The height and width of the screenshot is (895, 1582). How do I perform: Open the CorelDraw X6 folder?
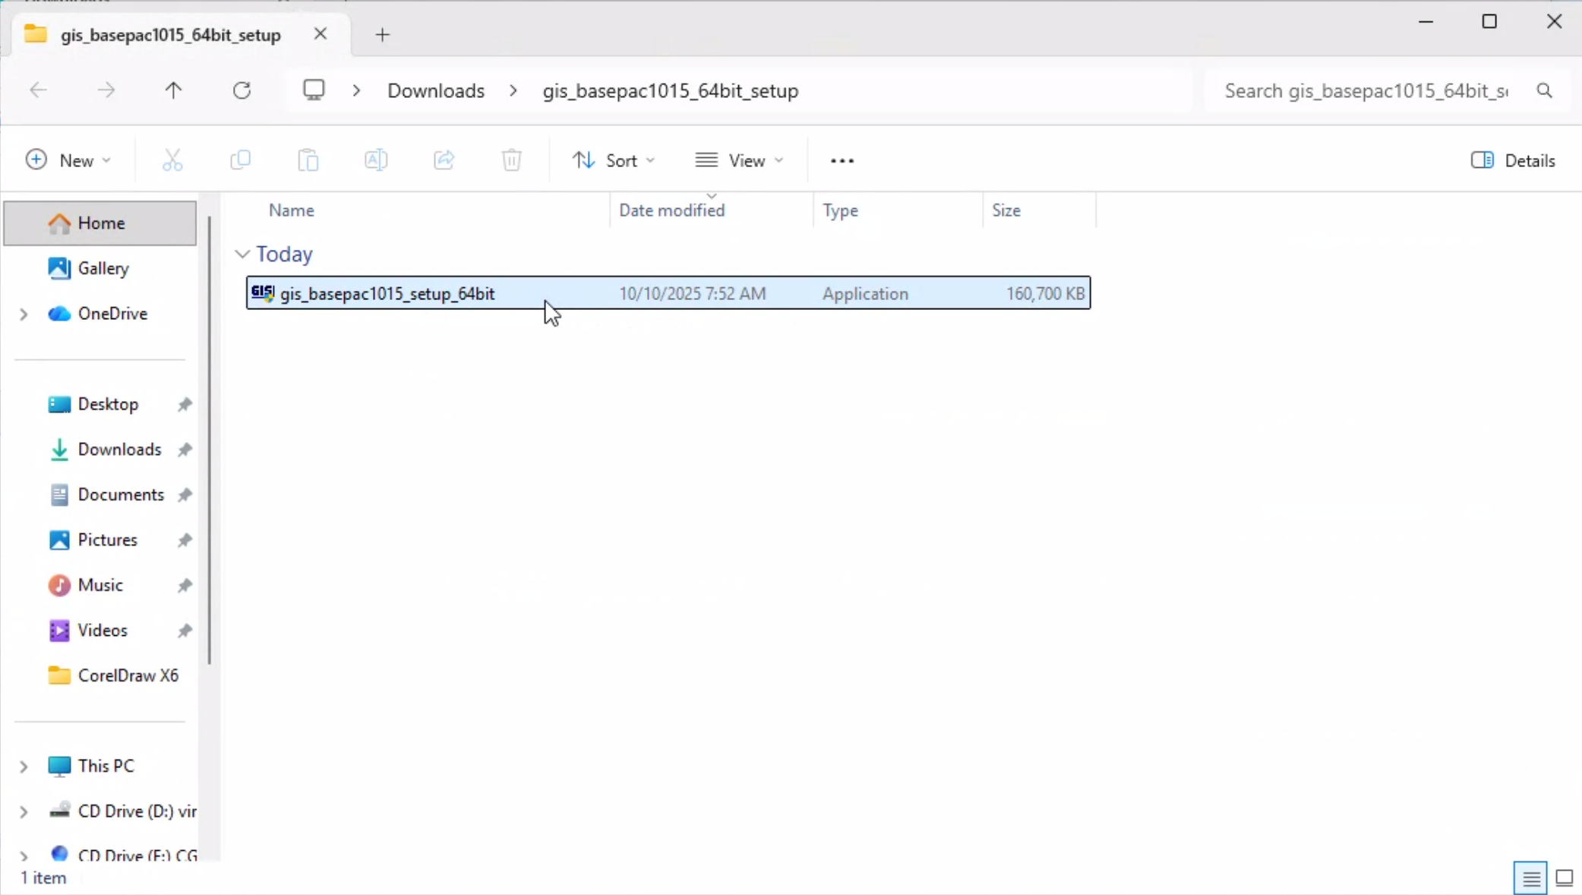pos(128,675)
